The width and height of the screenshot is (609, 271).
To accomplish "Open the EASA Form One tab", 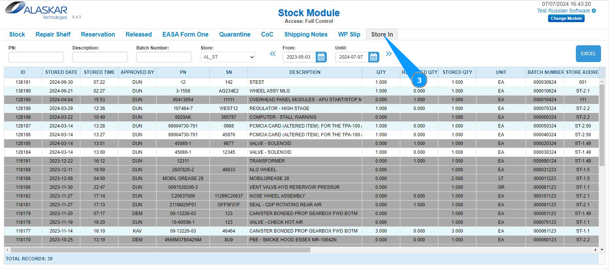I will (x=185, y=34).
